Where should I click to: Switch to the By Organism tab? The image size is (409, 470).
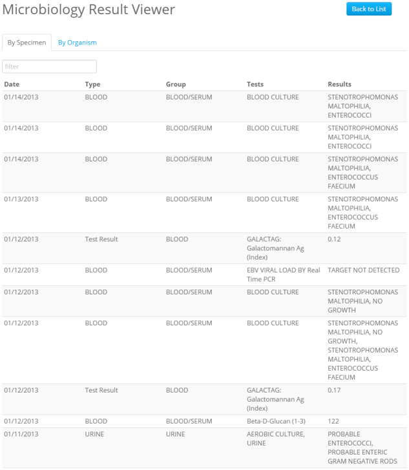pyautogui.click(x=77, y=43)
